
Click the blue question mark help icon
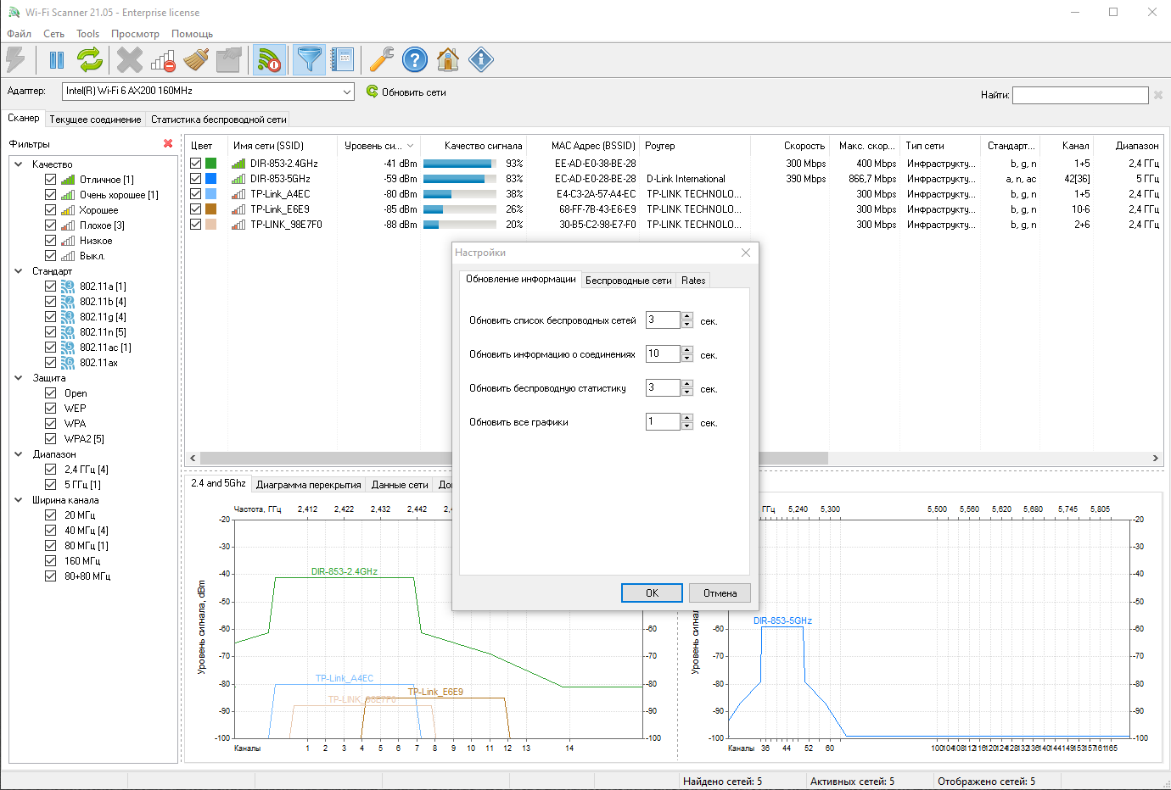point(414,60)
